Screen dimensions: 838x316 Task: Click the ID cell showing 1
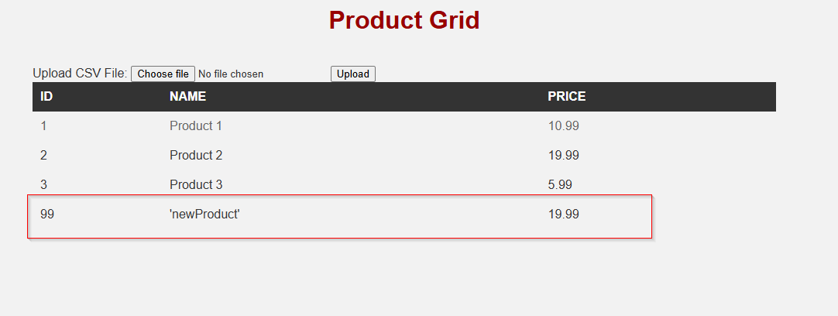pos(43,126)
